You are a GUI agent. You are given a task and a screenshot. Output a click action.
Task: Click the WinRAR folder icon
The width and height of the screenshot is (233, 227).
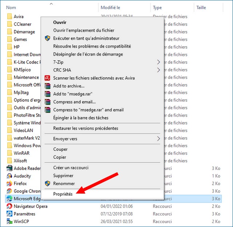[9, 153]
